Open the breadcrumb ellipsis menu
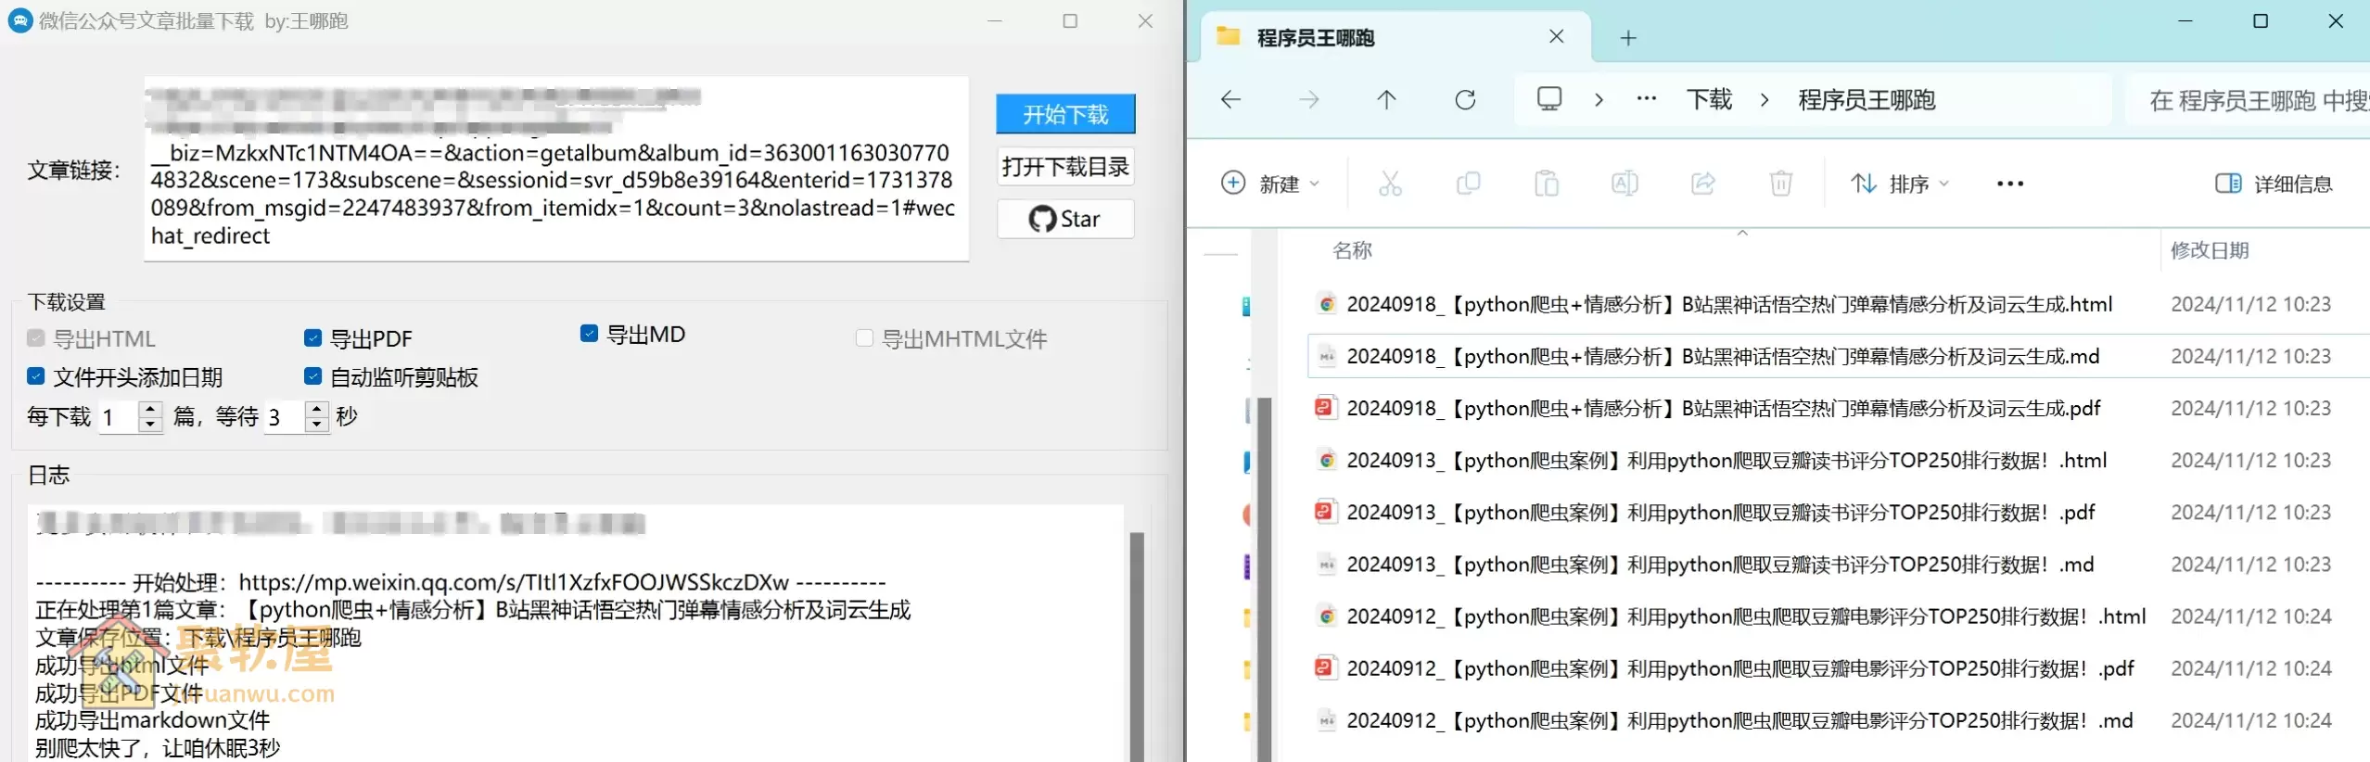This screenshot has width=2370, height=762. [1647, 99]
